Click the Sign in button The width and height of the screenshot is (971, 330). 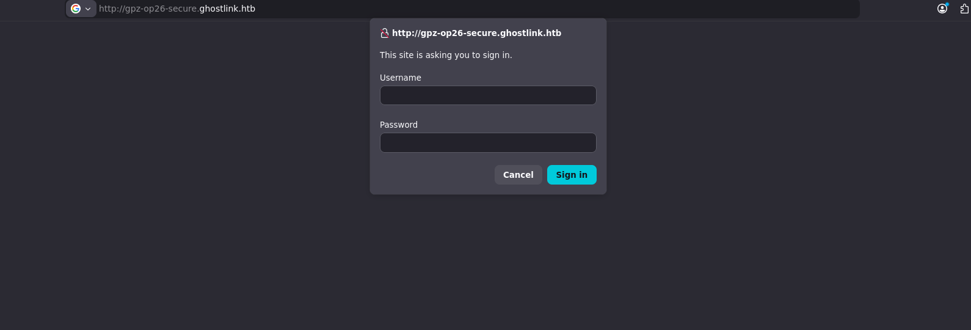click(572, 175)
